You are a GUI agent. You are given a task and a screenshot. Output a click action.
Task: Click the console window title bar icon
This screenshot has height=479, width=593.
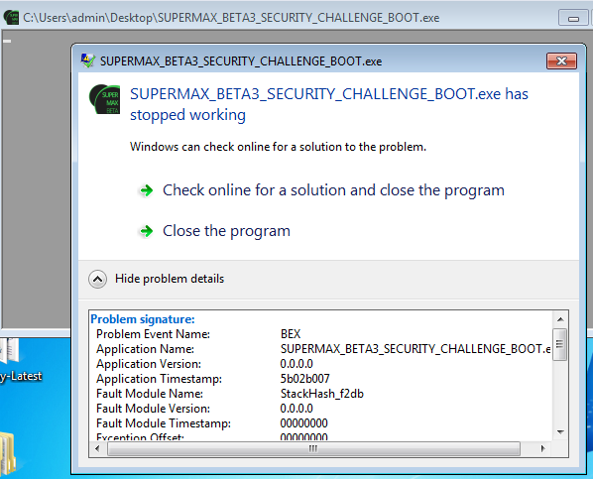11,18
